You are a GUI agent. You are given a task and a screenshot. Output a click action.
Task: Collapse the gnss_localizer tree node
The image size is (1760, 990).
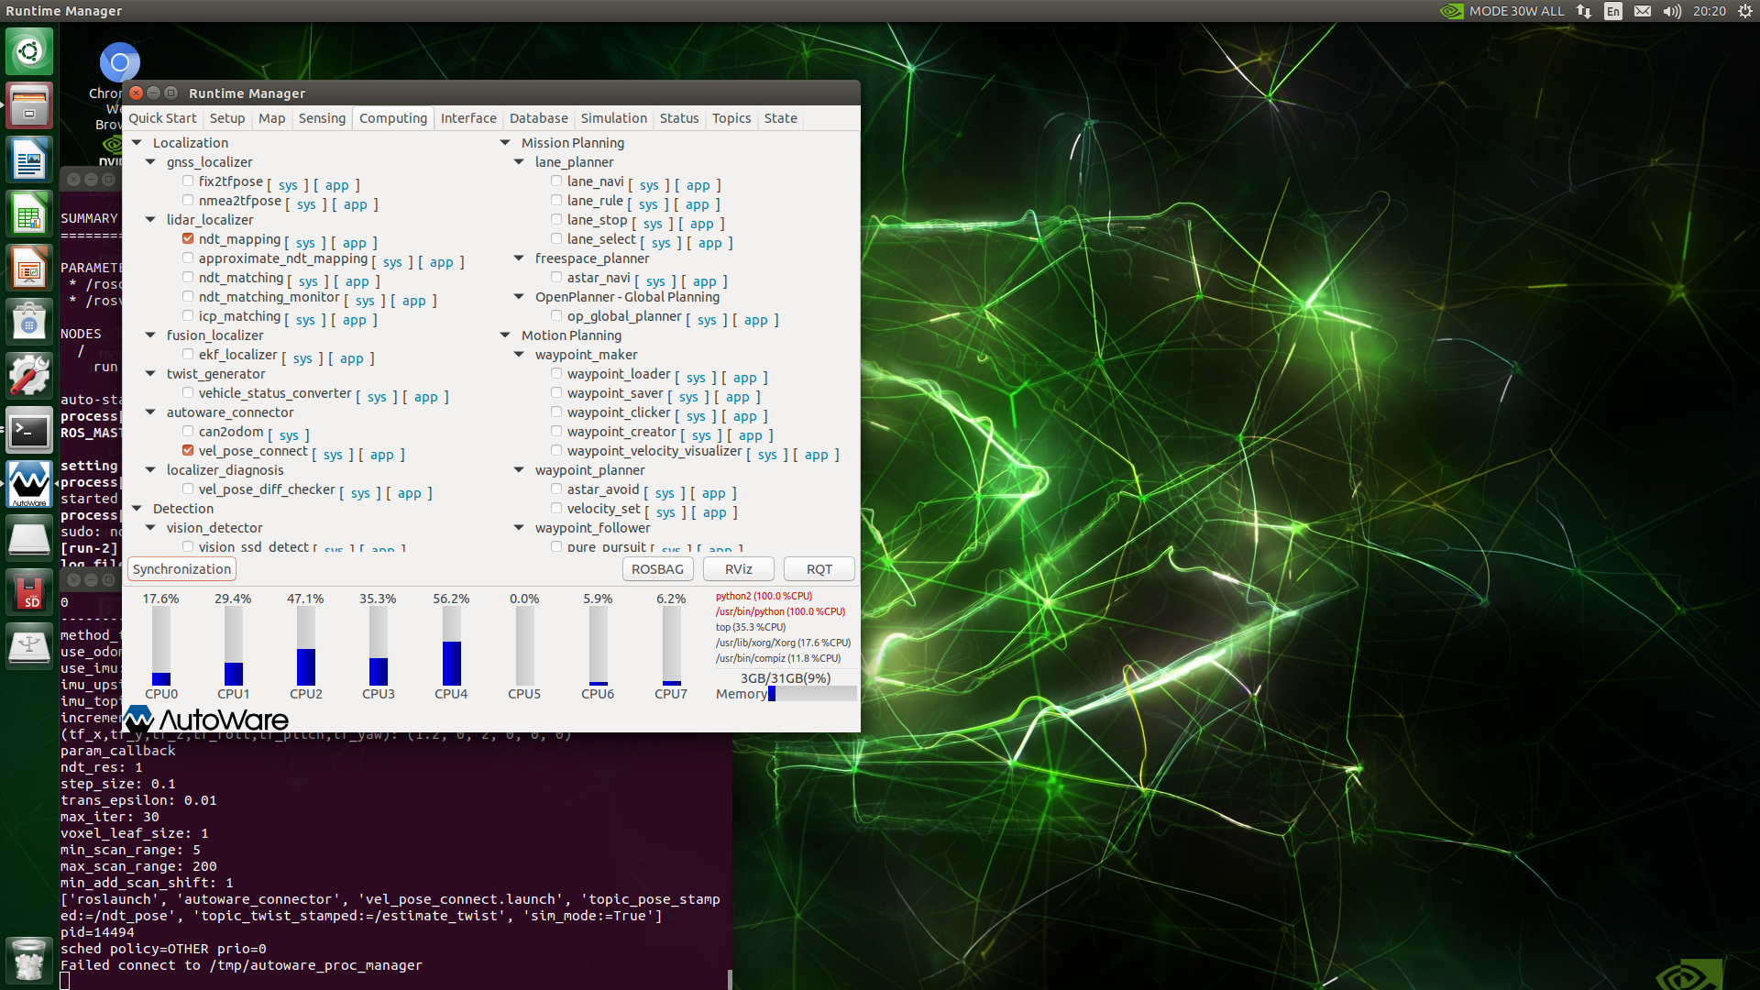(x=150, y=161)
